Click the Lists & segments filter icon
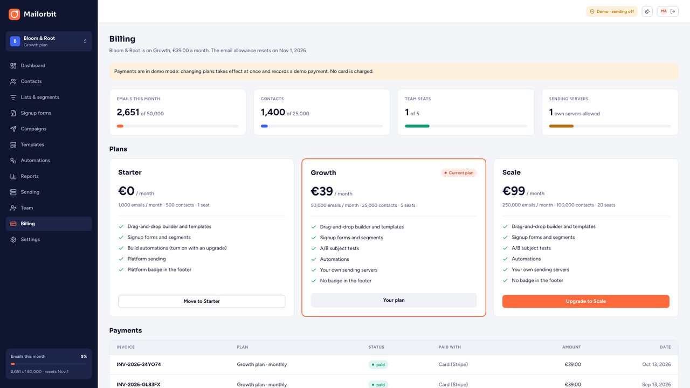 click(x=13, y=97)
